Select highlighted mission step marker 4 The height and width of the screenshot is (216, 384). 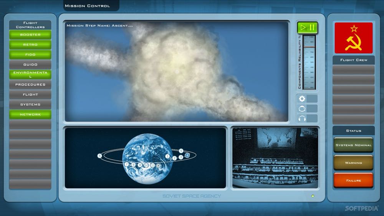click(187, 155)
